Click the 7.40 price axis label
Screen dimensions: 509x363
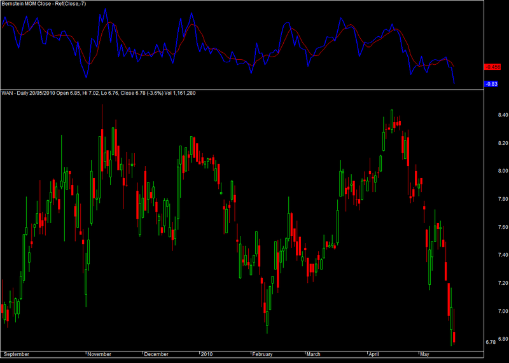coord(503,255)
